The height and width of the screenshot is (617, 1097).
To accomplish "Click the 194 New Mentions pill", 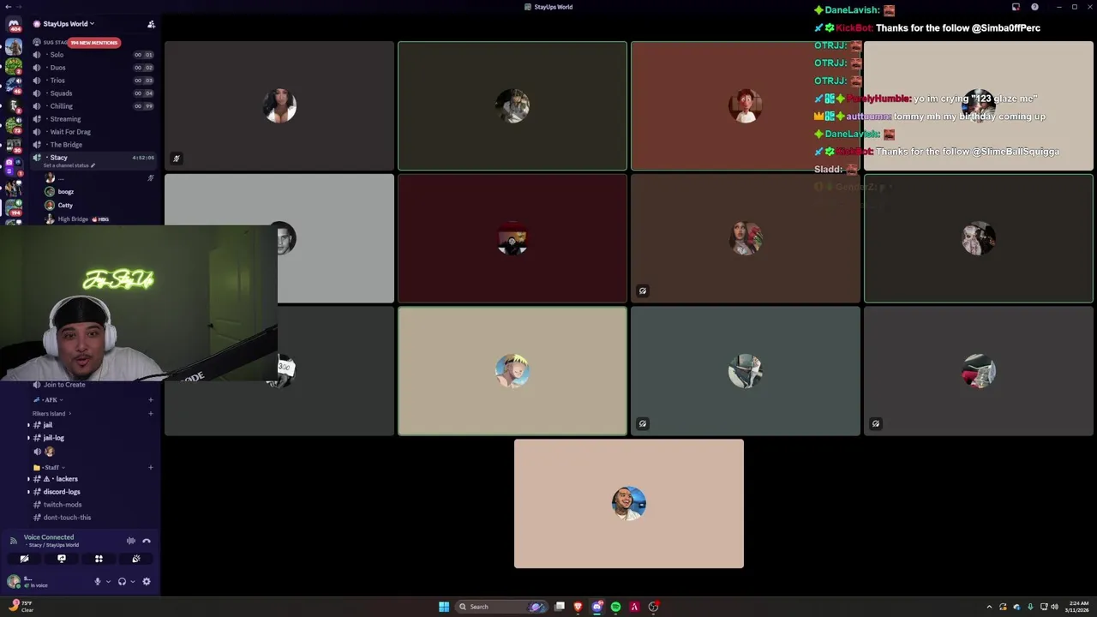I will [x=93, y=42].
